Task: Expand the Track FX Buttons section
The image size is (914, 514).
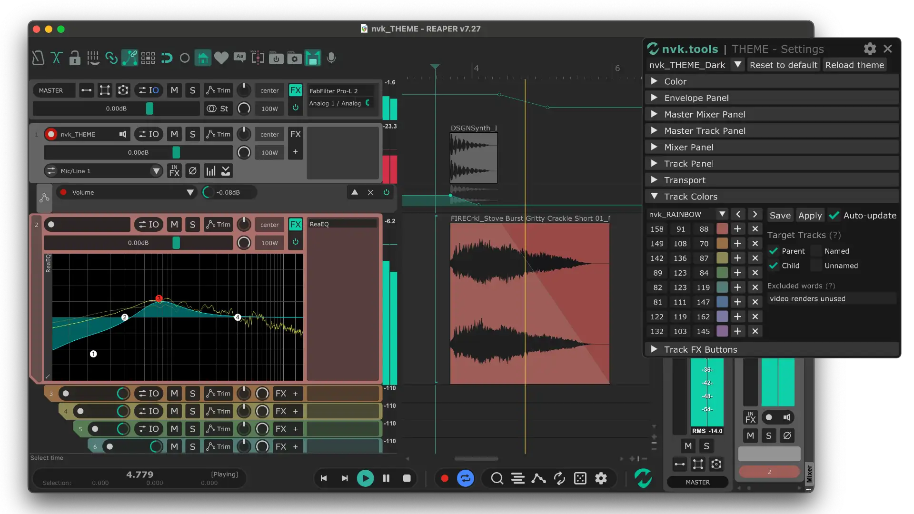Action: pos(655,350)
